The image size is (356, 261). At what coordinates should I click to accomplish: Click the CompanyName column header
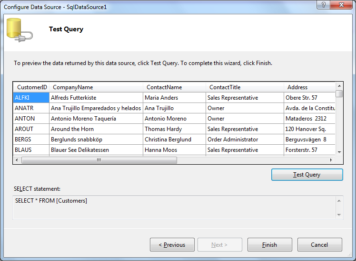click(96, 87)
